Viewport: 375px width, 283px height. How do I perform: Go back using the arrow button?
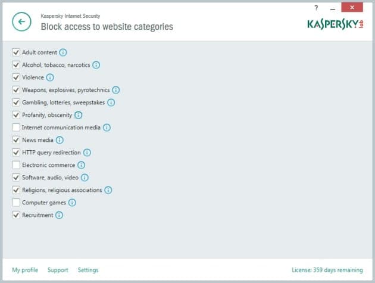pyautogui.click(x=21, y=22)
